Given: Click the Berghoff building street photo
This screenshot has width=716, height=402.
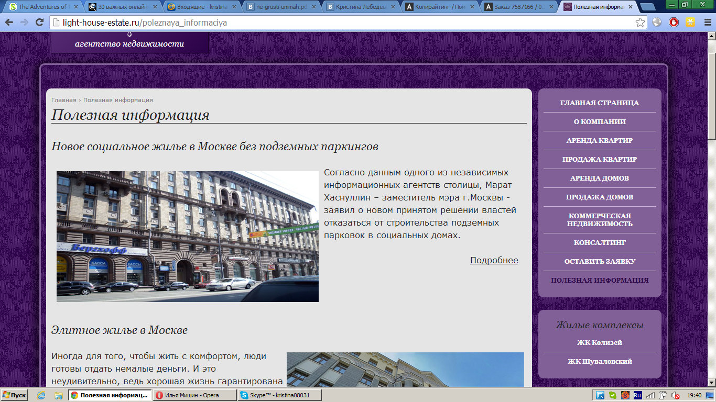Looking at the screenshot, I should 188,237.
